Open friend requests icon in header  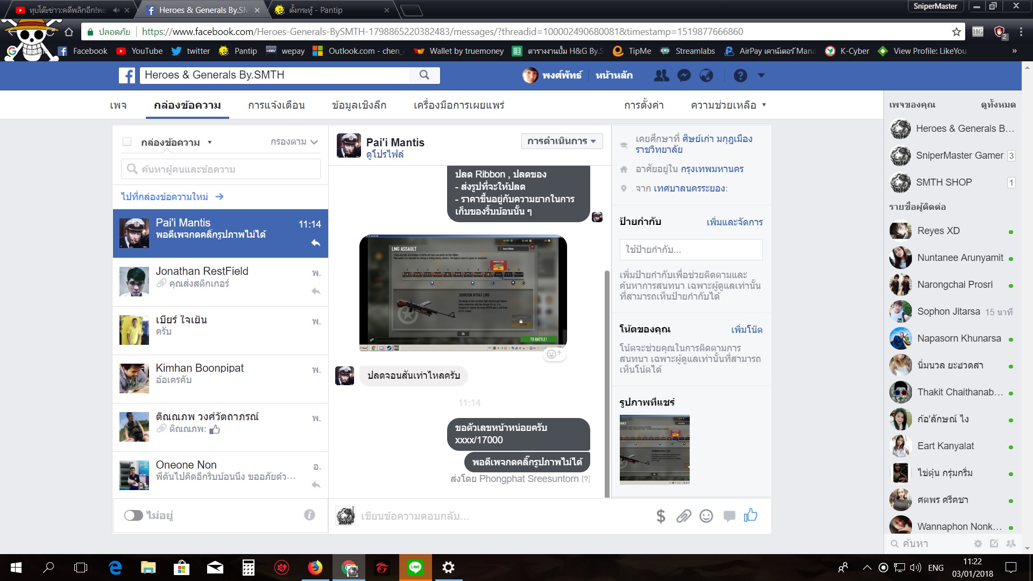click(661, 75)
